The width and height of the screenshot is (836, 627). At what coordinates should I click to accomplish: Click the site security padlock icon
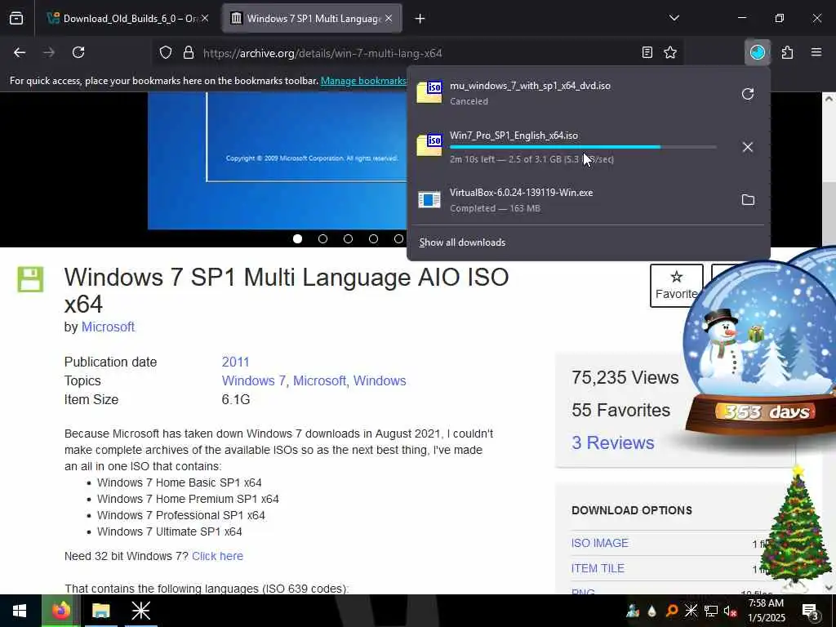(189, 53)
